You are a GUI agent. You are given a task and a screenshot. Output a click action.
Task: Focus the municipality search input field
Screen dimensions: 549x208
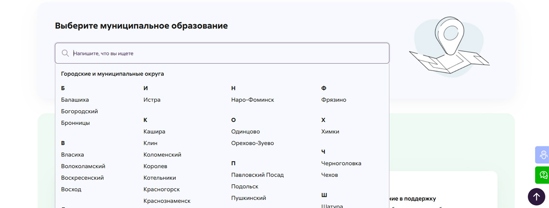222,53
